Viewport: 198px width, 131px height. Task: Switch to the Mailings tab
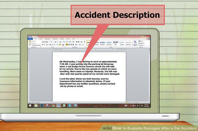(x=62, y=39)
